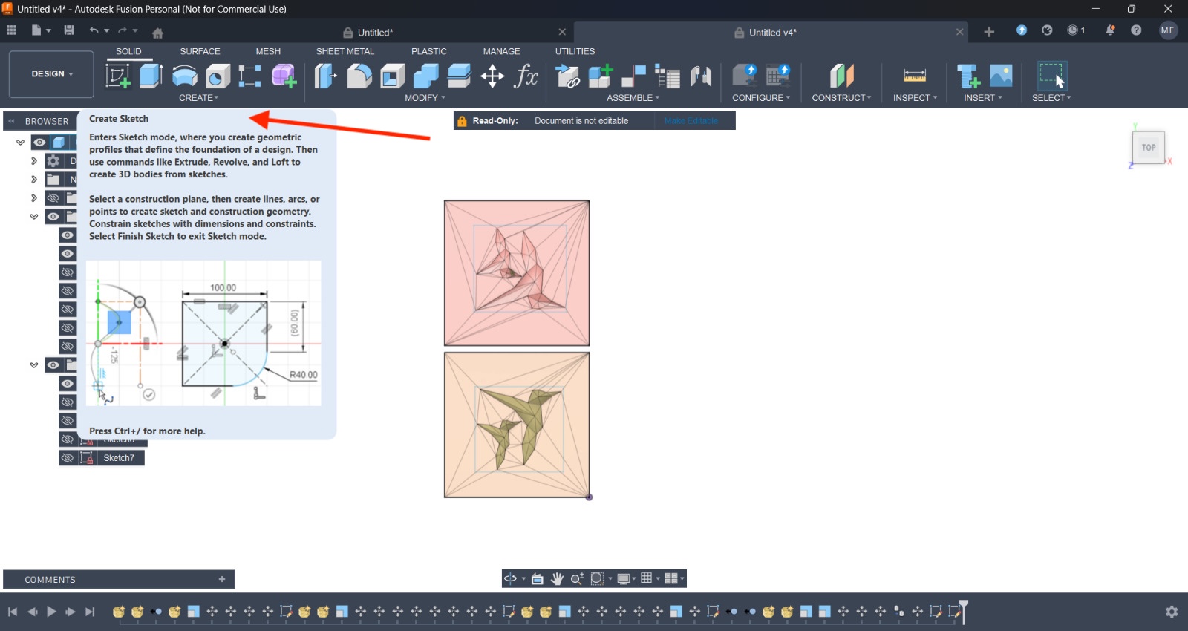Image resolution: width=1188 pixels, height=631 pixels.
Task: Choose the Revolve tool icon
Action: pyautogui.click(x=184, y=76)
